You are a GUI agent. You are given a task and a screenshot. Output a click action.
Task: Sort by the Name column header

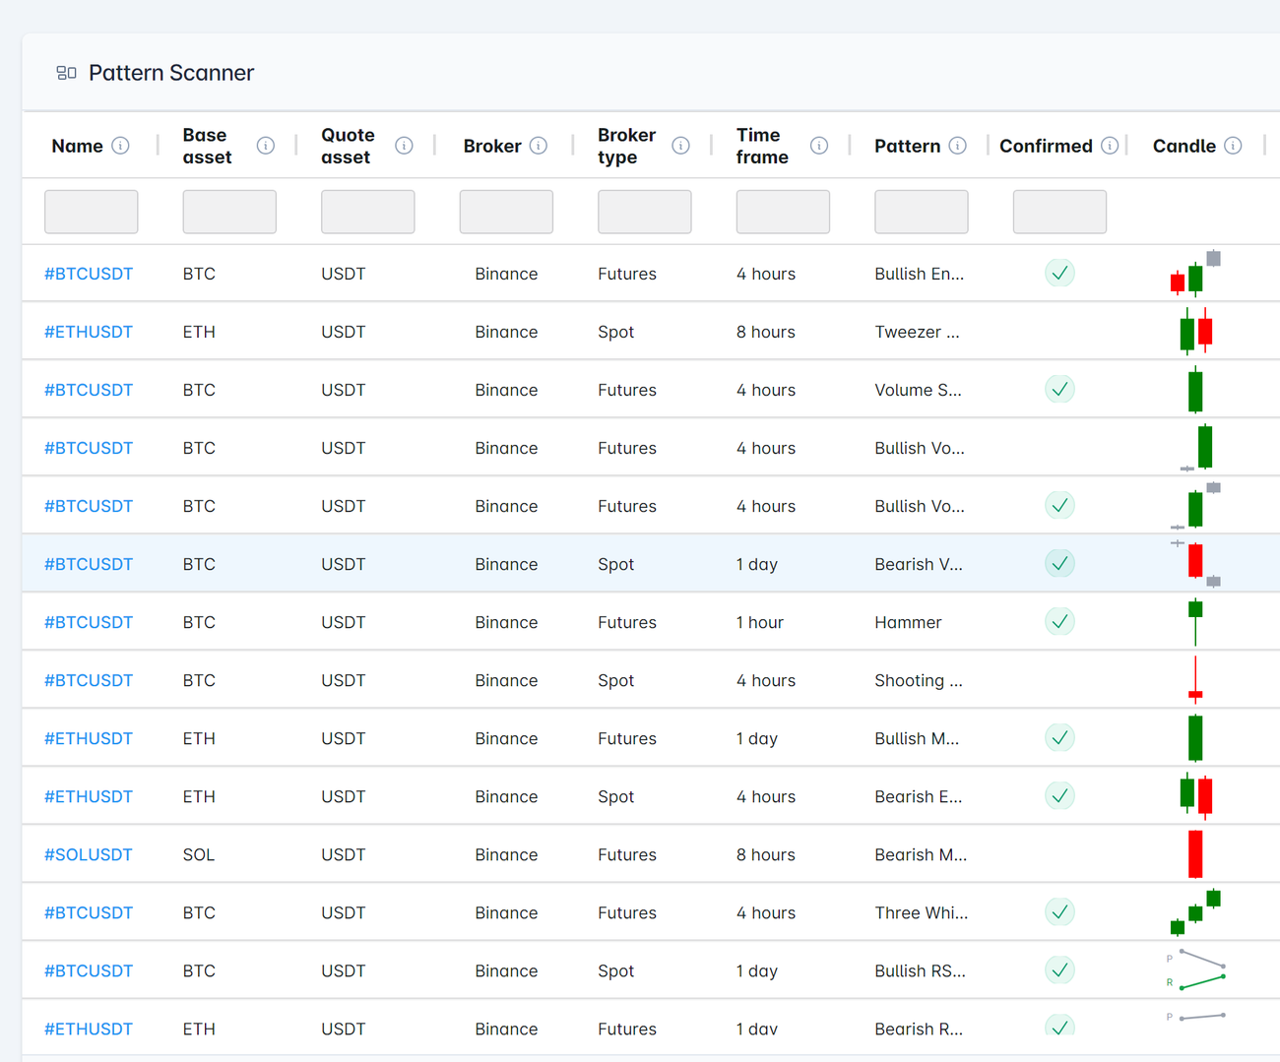77,146
